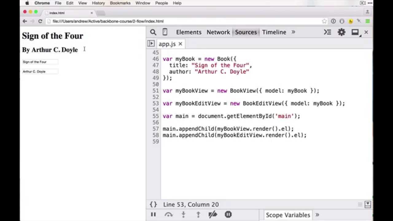Reload the index.html page
Viewport: 393px width, 221px height.
40,21
